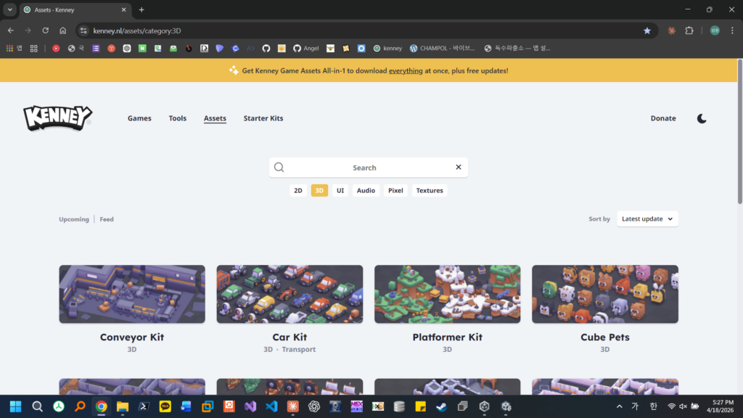Open the Assets menu item

click(215, 118)
